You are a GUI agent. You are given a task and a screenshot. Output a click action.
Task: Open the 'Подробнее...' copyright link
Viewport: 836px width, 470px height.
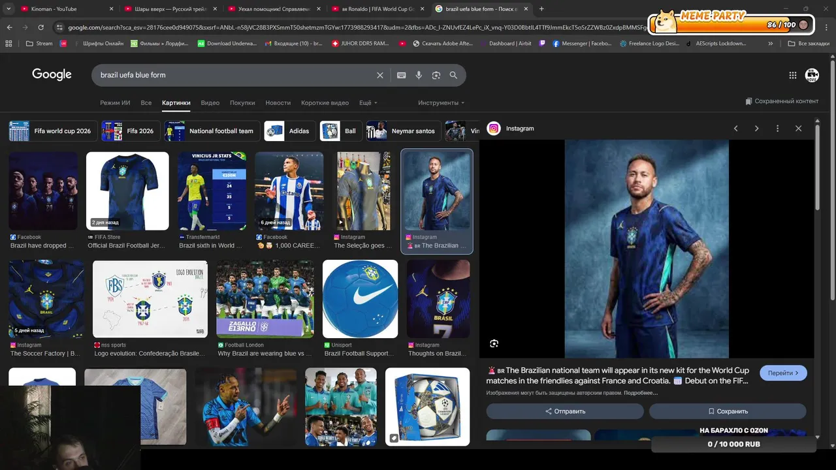click(641, 393)
